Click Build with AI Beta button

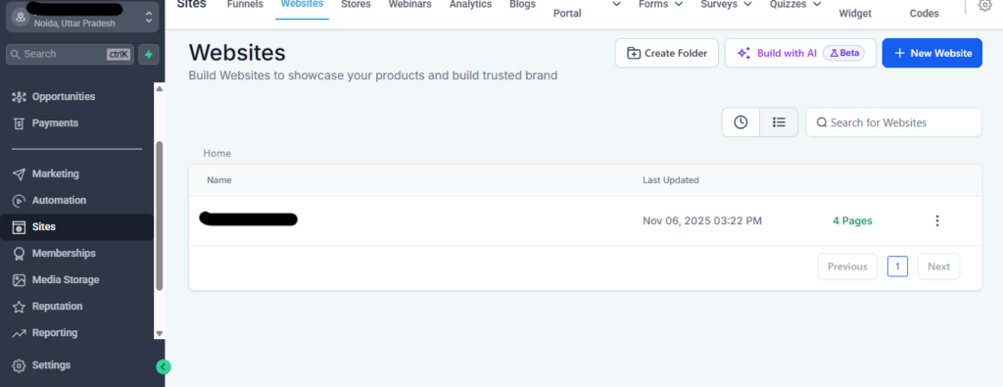800,53
